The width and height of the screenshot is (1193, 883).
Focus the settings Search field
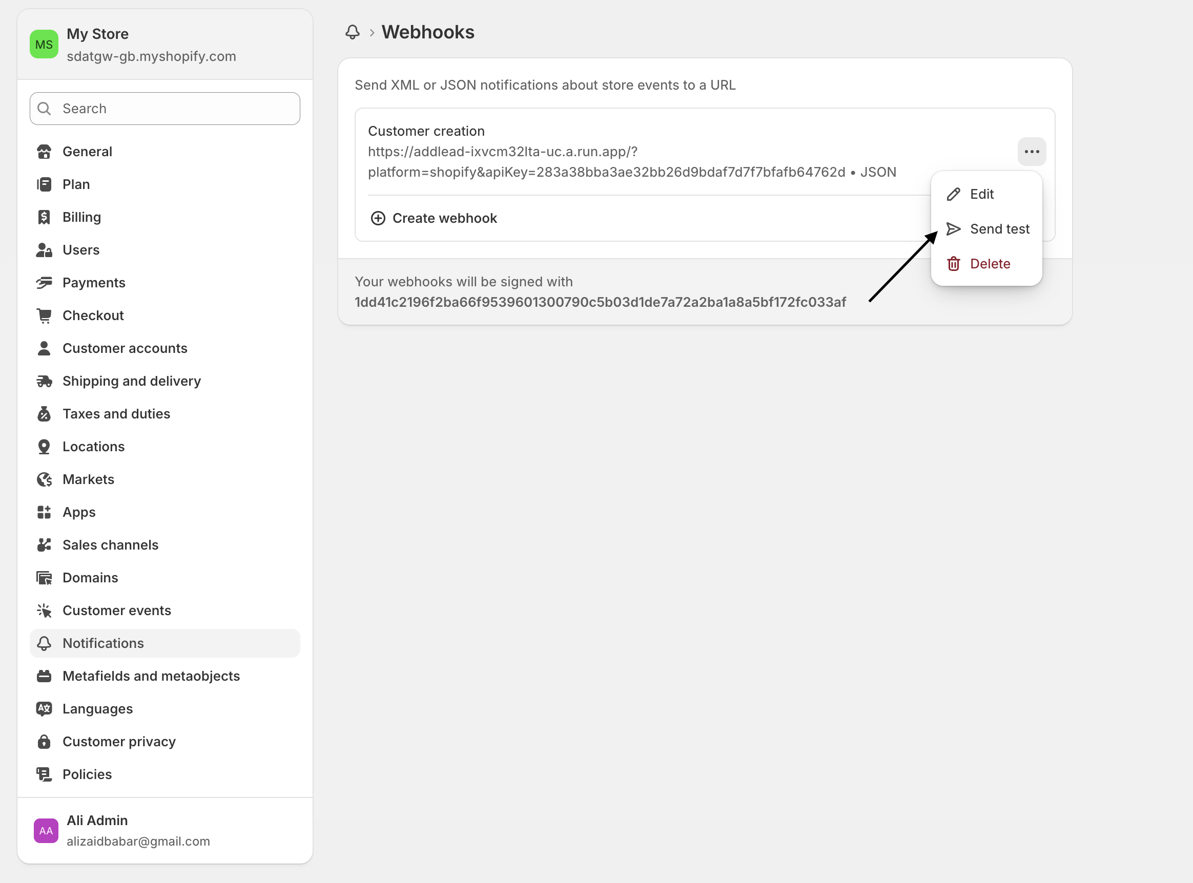[x=164, y=109]
